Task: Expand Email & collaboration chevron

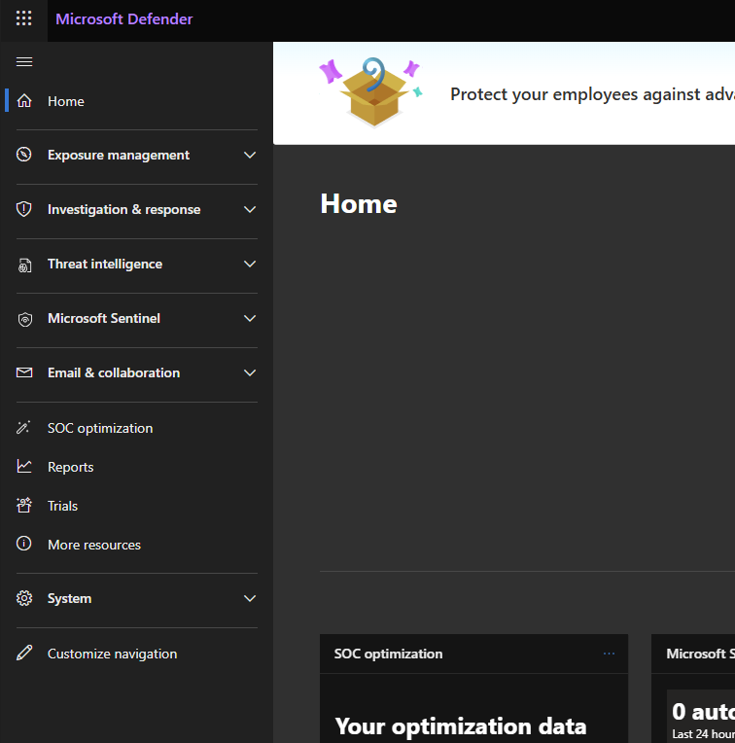Action: (x=250, y=372)
